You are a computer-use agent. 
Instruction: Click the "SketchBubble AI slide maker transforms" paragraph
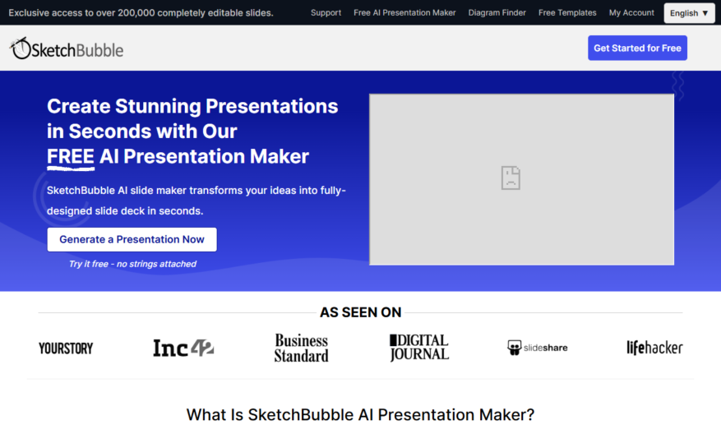pos(196,201)
